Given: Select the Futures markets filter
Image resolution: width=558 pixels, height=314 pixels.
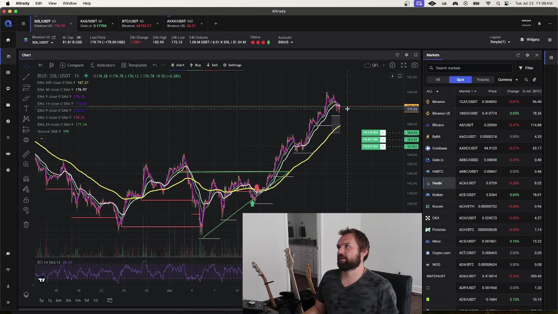Looking at the screenshot, I should click(483, 80).
